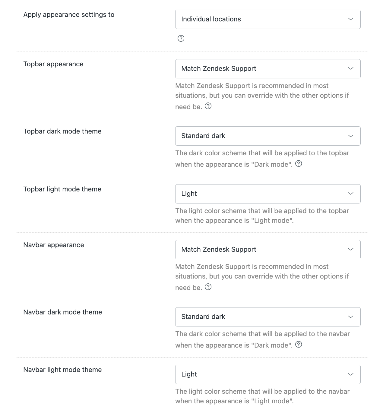Click help icon after Topbar dark mode description

[x=299, y=164]
